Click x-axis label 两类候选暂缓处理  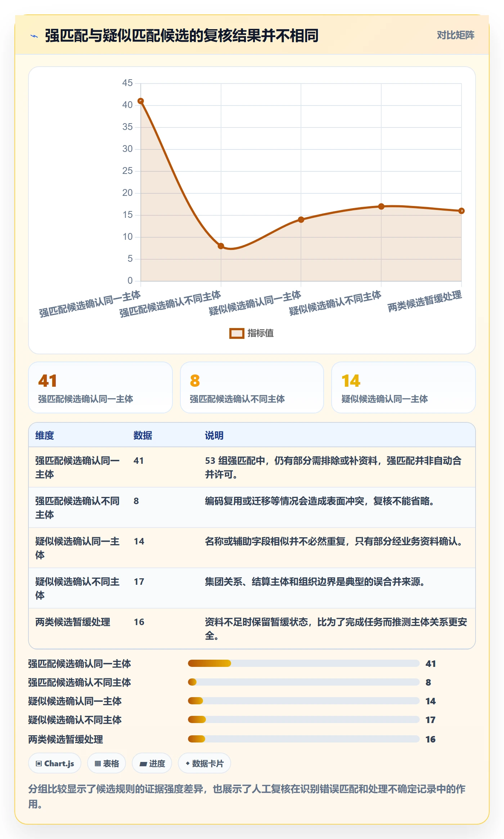(424, 301)
